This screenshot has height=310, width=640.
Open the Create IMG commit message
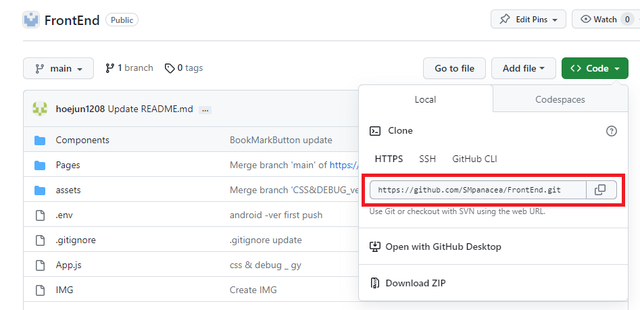[x=253, y=290]
